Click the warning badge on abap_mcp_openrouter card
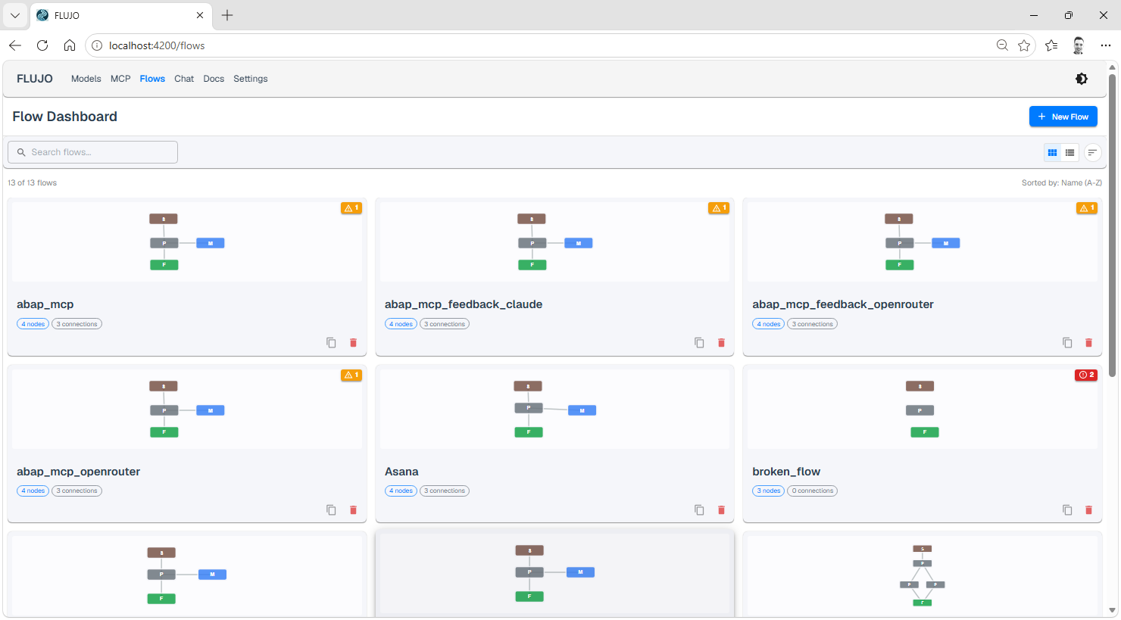 coord(351,375)
